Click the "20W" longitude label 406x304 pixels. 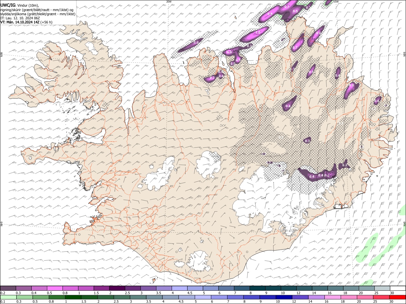[169, 2]
